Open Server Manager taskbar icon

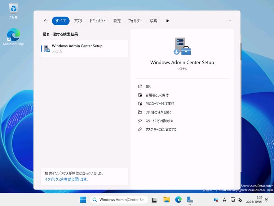point(190,199)
